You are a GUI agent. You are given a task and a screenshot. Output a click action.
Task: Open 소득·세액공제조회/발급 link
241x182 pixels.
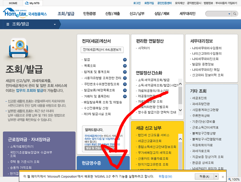pos(154,80)
